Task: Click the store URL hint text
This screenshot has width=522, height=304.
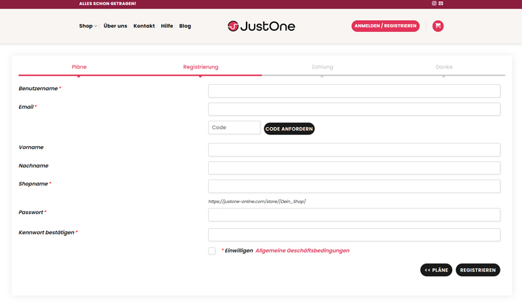Action: click(256, 202)
